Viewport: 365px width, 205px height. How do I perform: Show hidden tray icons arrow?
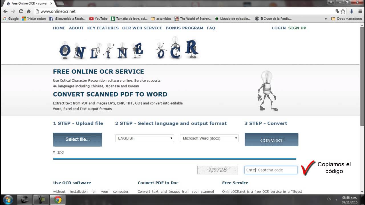[336, 200]
